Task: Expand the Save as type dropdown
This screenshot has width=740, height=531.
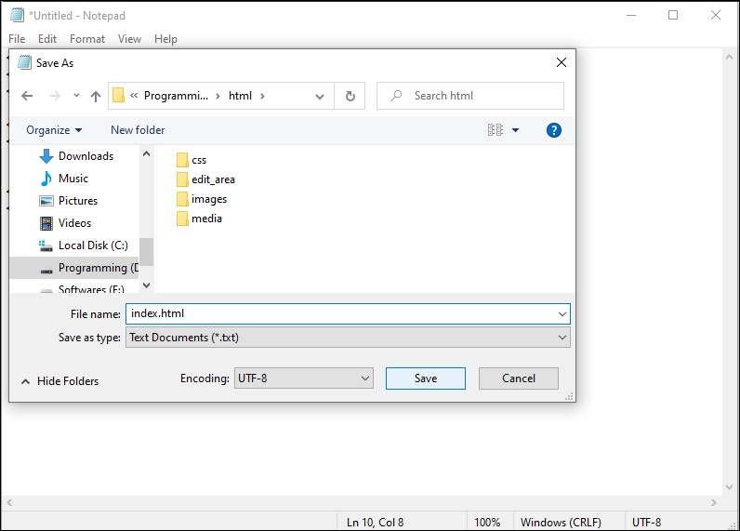Action: coord(348,338)
